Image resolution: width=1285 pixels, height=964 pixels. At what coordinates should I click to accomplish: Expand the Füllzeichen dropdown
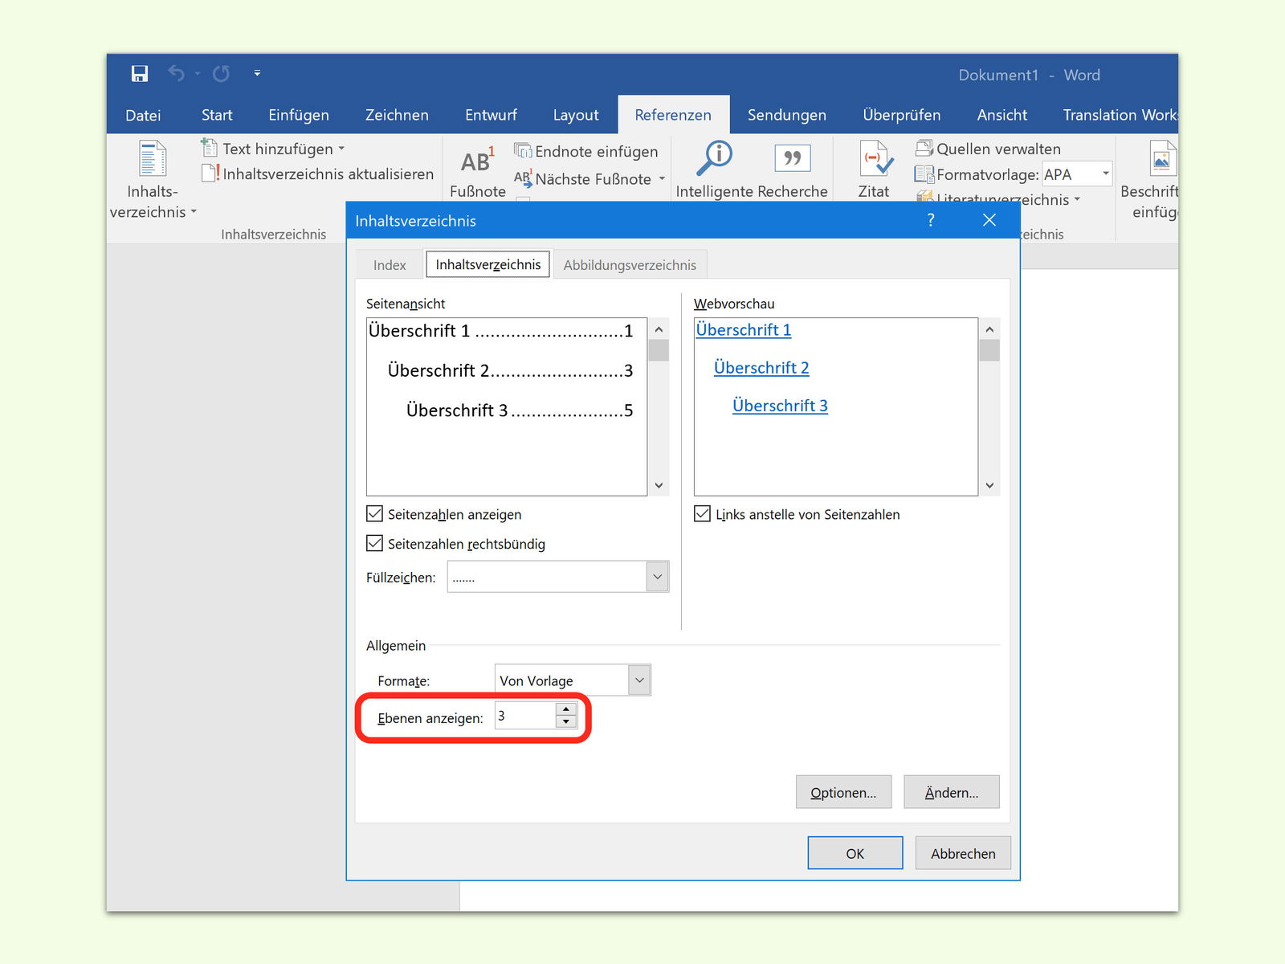tap(657, 577)
